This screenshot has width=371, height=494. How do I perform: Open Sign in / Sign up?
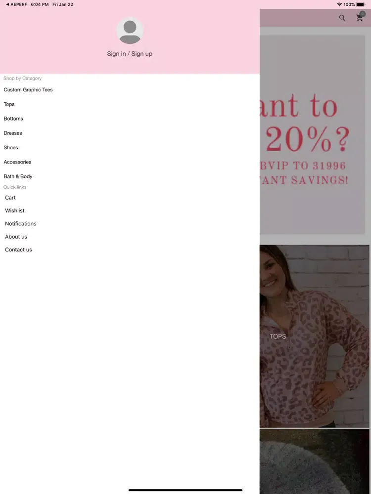pyautogui.click(x=130, y=54)
